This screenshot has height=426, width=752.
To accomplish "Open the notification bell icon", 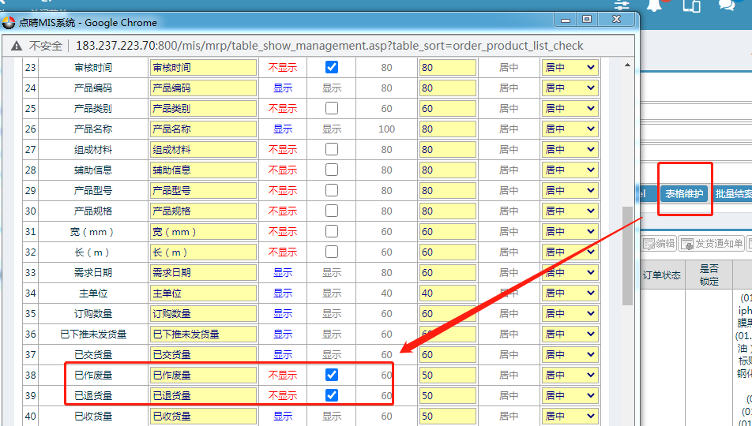I will [x=655, y=5].
